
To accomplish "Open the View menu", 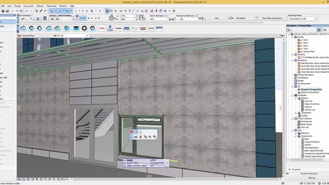I will point(9,6).
